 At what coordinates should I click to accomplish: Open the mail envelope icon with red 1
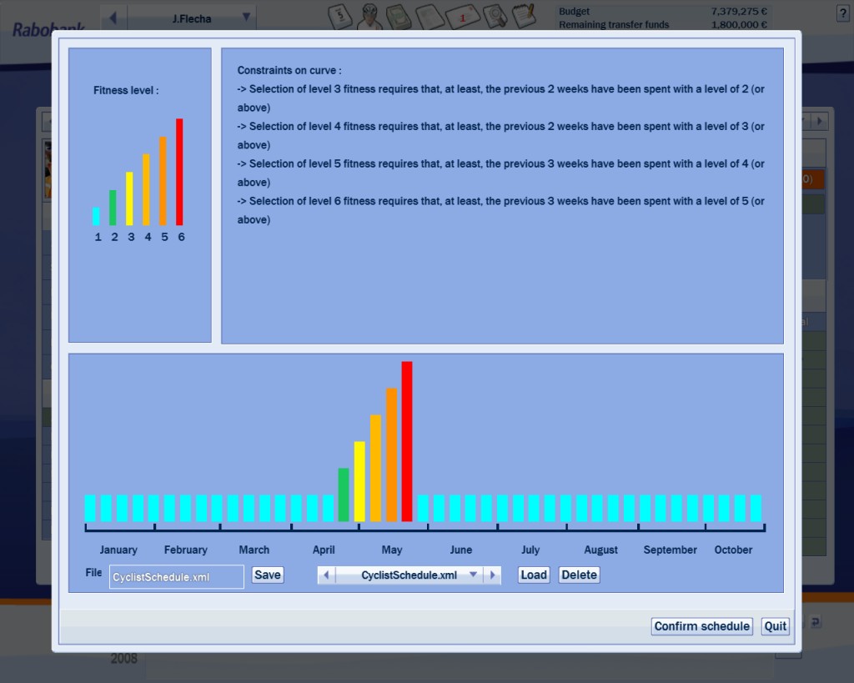click(461, 16)
